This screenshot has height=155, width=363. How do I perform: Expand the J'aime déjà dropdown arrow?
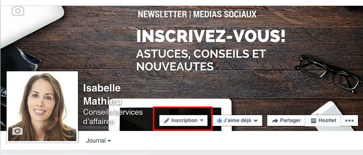pyautogui.click(x=256, y=121)
